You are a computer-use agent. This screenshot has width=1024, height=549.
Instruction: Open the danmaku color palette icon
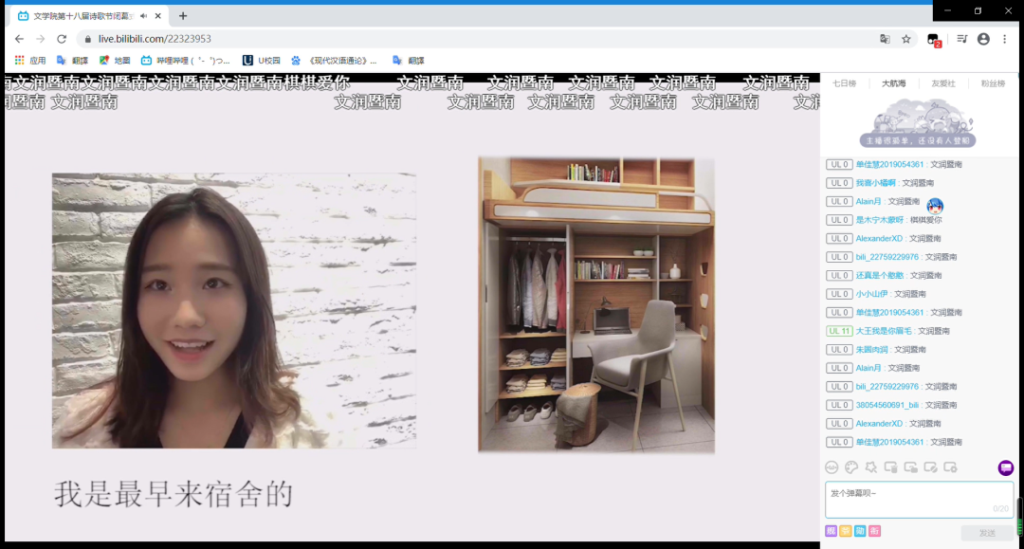(851, 467)
